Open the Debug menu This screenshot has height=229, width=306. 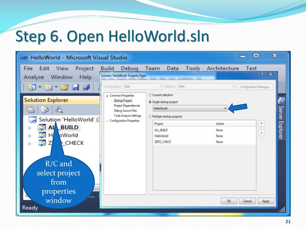[129, 68]
